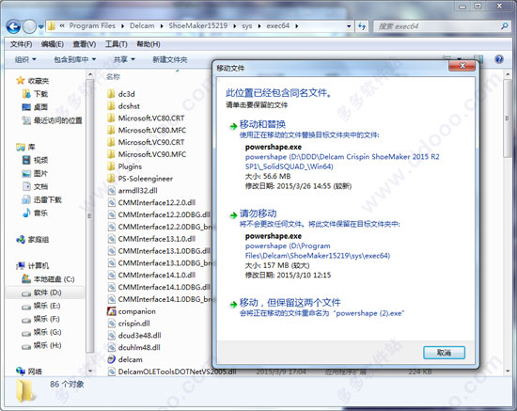The height and width of the screenshot is (411, 517).
Task: Select 娱乐 (E:) drive
Action: 41,306
